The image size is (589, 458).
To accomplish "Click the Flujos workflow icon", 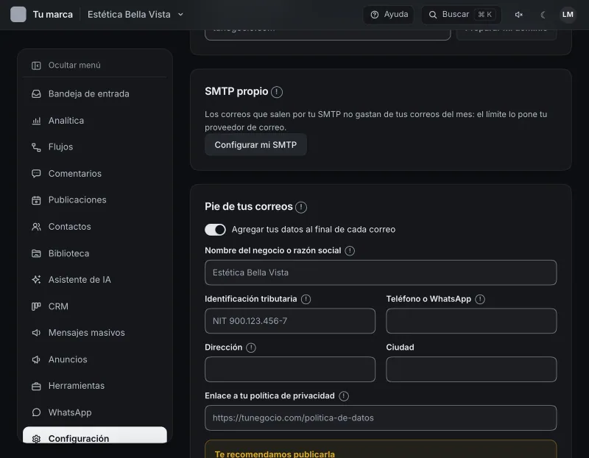I will [x=36, y=147].
